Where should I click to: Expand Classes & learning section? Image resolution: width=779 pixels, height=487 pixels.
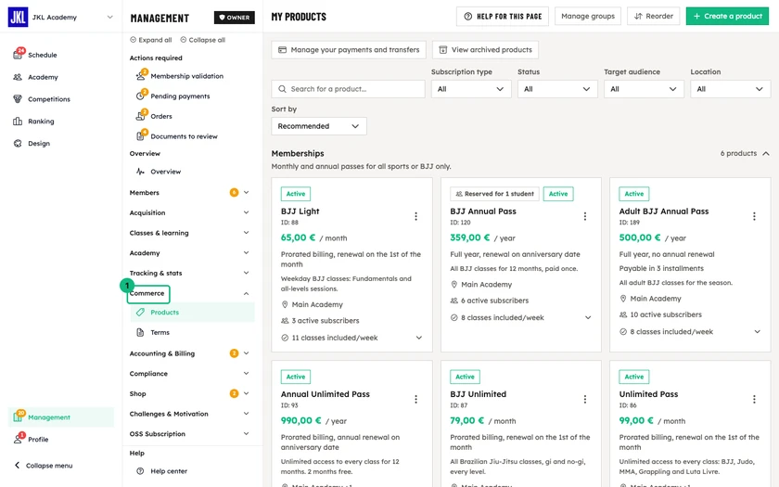(x=246, y=233)
